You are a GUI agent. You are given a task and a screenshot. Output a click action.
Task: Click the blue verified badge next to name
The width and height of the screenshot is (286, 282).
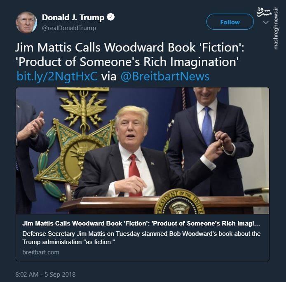pyautogui.click(x=110, y=17)
